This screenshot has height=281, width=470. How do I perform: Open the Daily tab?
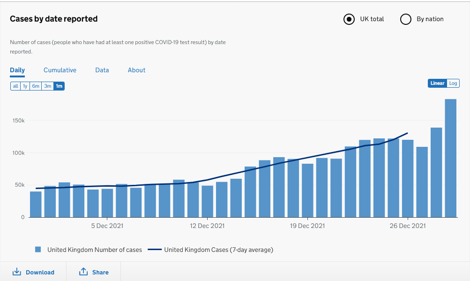coord(17,69)
